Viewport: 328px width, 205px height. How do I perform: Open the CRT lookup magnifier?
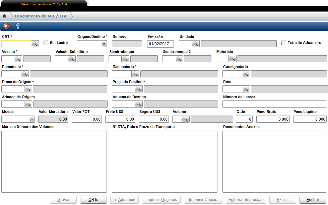click(x=35, y=44)
